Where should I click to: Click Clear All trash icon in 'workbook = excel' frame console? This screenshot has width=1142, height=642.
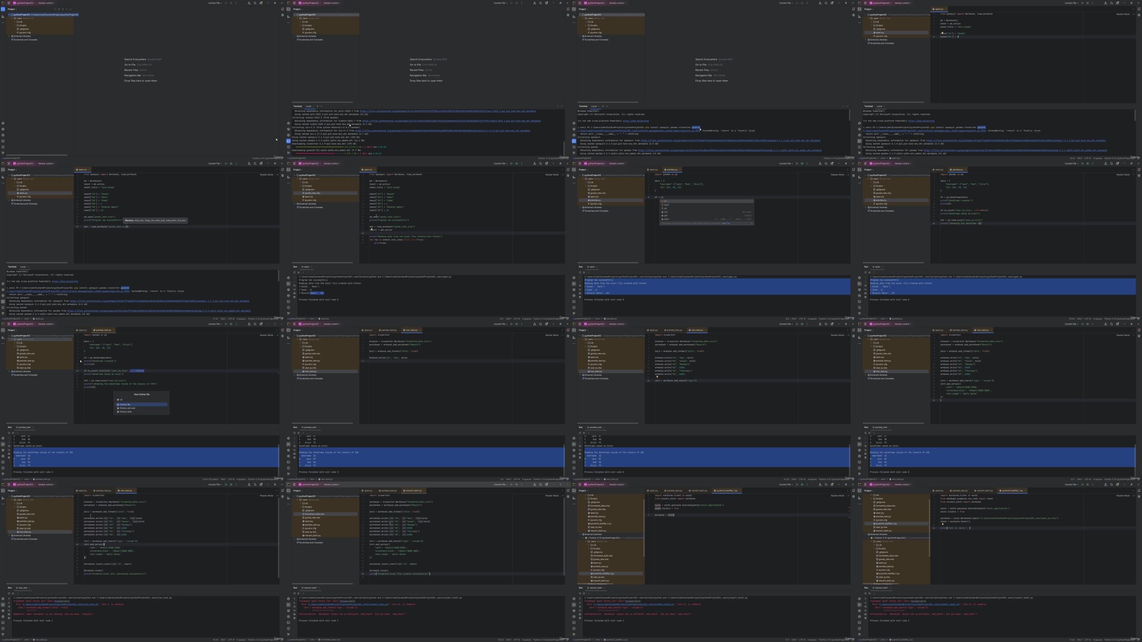click(x=580, y=618)
